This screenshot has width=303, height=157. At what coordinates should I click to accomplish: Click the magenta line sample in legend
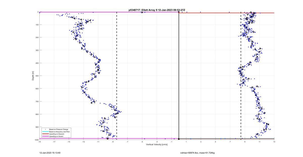pyautogui.click(x=45, y=136)
